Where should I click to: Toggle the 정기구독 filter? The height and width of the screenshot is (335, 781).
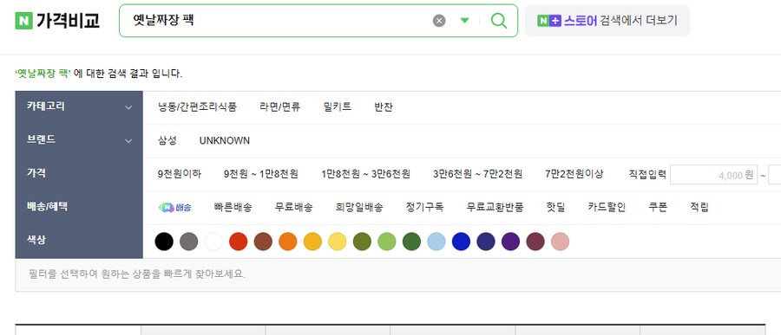[425, 208]
